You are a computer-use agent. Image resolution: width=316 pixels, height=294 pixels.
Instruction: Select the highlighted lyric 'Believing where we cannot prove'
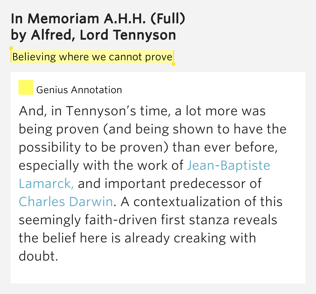[92, 57]
